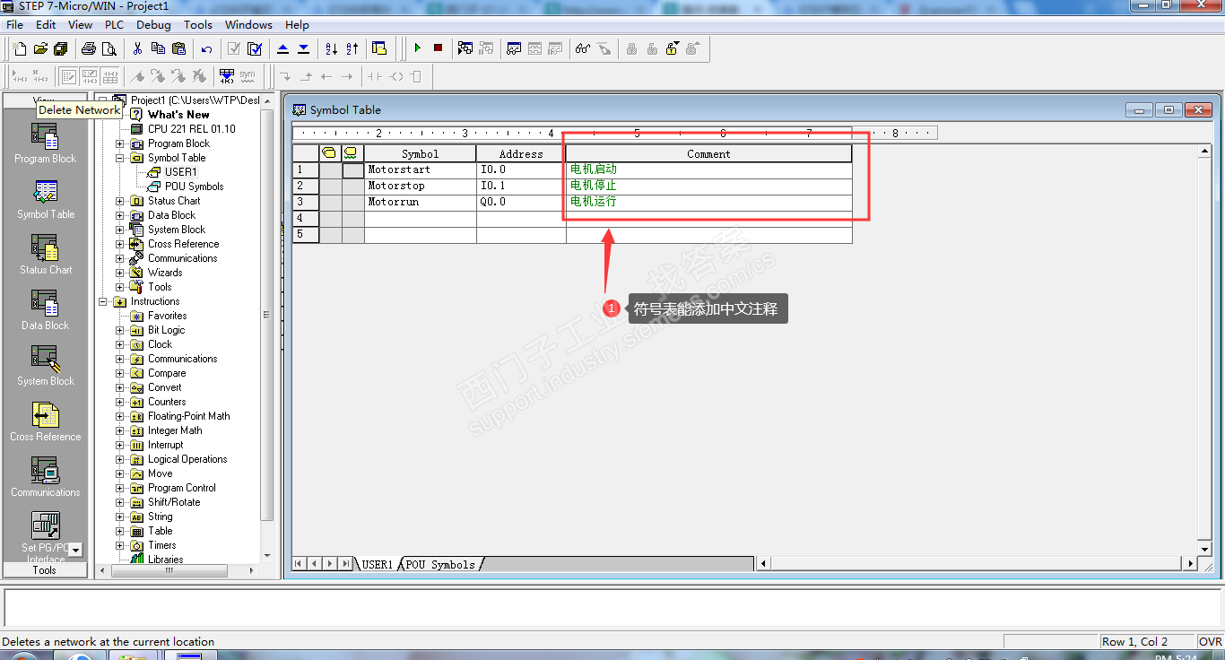Open Print Preview from the toolbar

coord(109,48)
